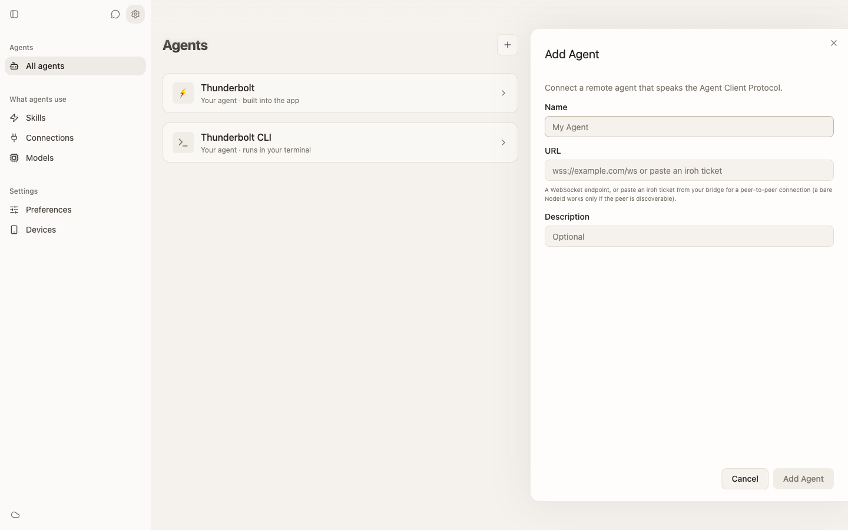Click the Cancel button

tap(745, 479)
